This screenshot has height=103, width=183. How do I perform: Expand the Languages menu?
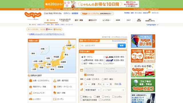[152, 25]
